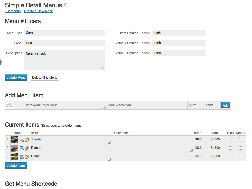This screenshot has width=252, height=189.
Task: Focus the Item Name required field
Action: pyautogui.click(x=65, y=105)
